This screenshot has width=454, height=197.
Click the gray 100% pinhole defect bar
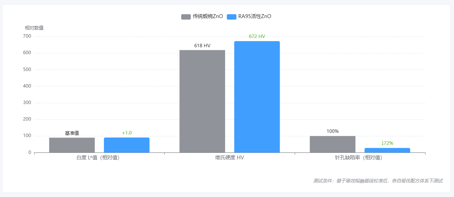point(332,144)
